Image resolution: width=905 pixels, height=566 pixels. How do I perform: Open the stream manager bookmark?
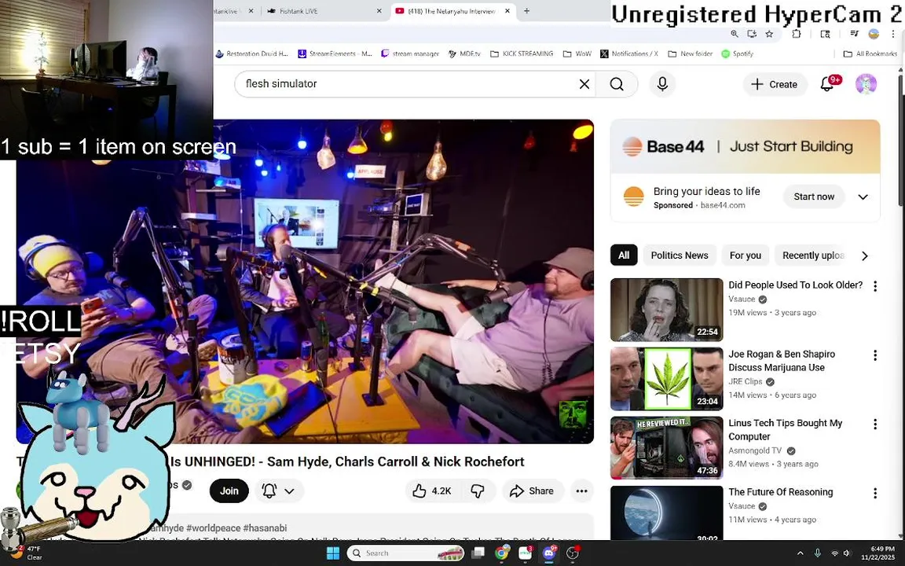tap(410, 53)
